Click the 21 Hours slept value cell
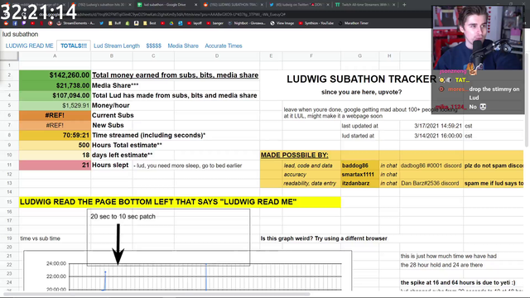Screen dimensions: 530x298 [55, 165]
